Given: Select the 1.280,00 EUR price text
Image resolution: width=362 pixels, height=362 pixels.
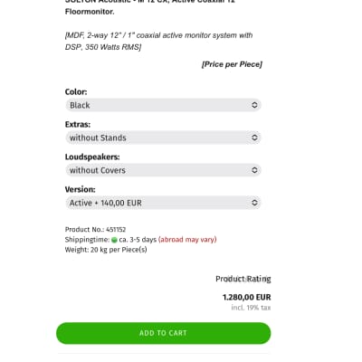Looking at the screenshot, I should (247, 298).
